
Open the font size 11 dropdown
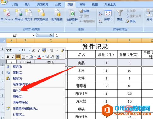[29, 50]
